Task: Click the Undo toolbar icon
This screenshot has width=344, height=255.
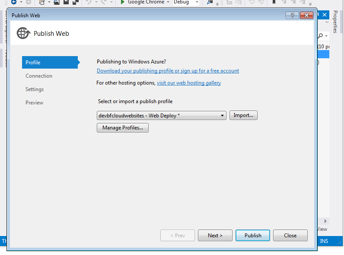Action: point(89,2)
